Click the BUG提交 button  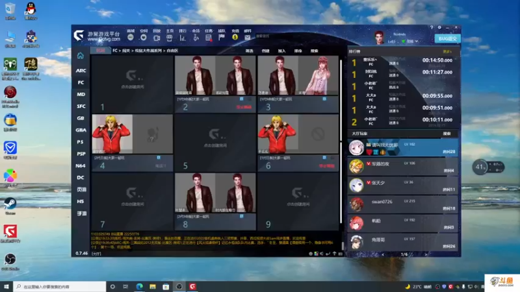click(x=447, y=39)
